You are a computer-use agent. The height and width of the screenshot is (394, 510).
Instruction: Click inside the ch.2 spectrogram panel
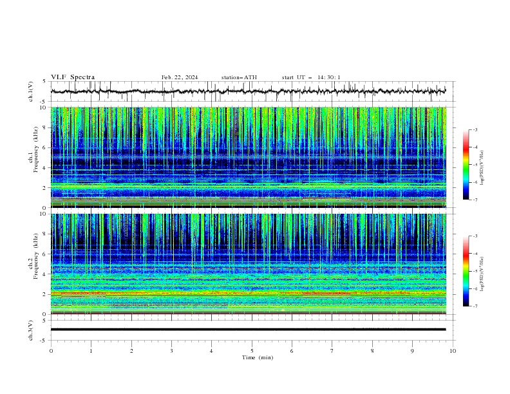(249, 264)
